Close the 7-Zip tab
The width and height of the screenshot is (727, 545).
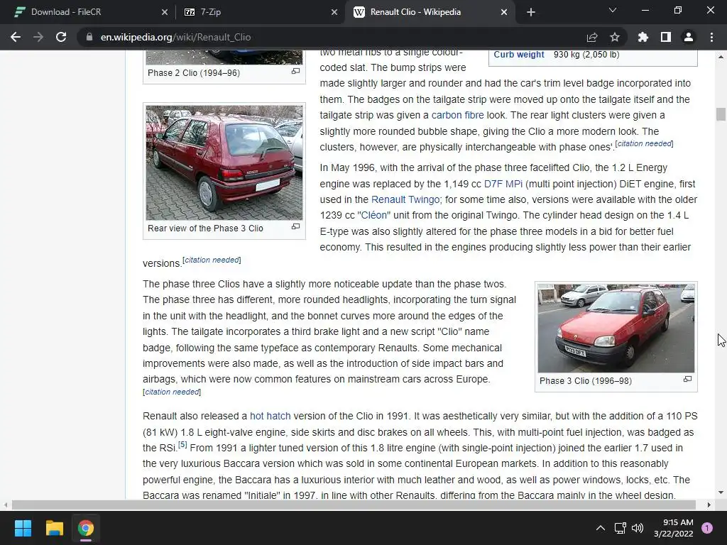[334, 12]
